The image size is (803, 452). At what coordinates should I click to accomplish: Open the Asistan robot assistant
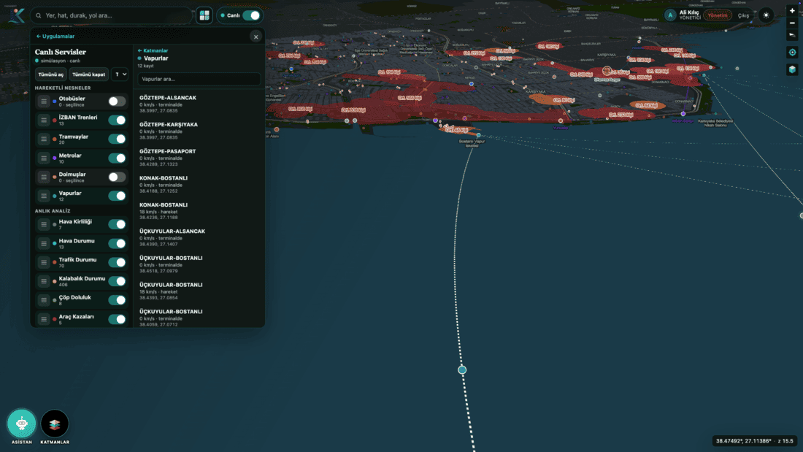(21, 424)
